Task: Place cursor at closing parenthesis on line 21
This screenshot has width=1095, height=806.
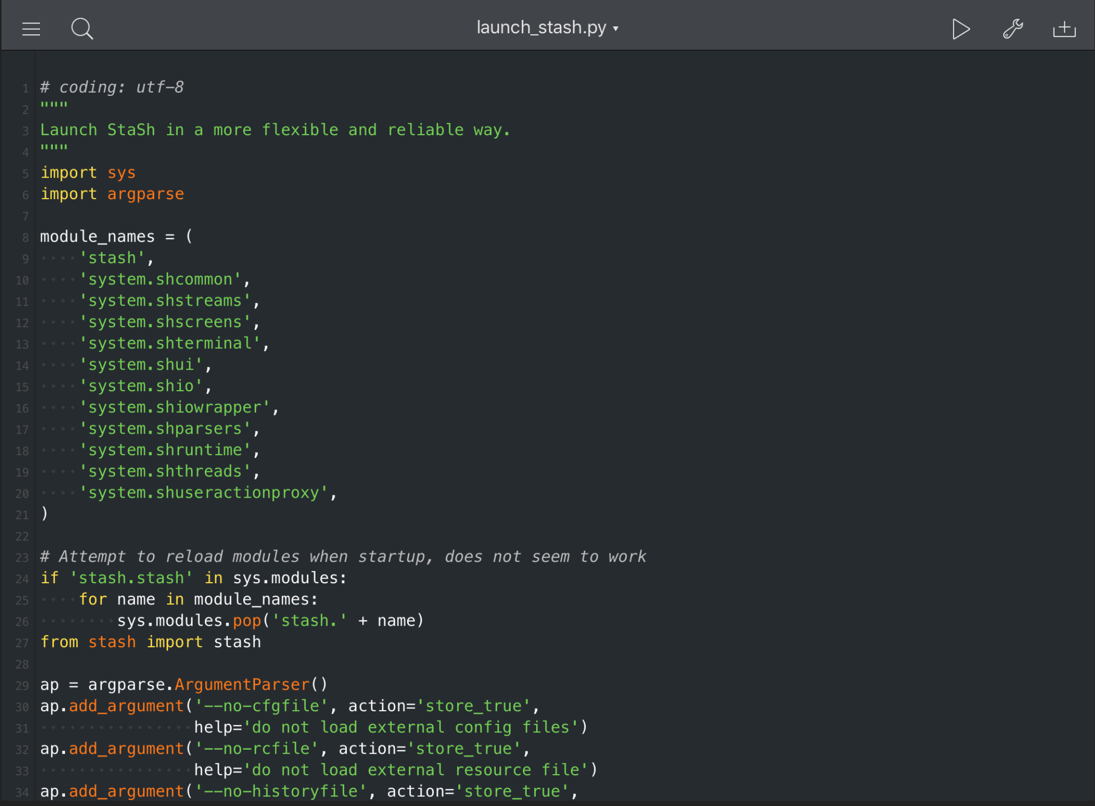Action: click(45, 514)
